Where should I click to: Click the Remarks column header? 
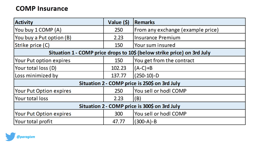(189, 22)
